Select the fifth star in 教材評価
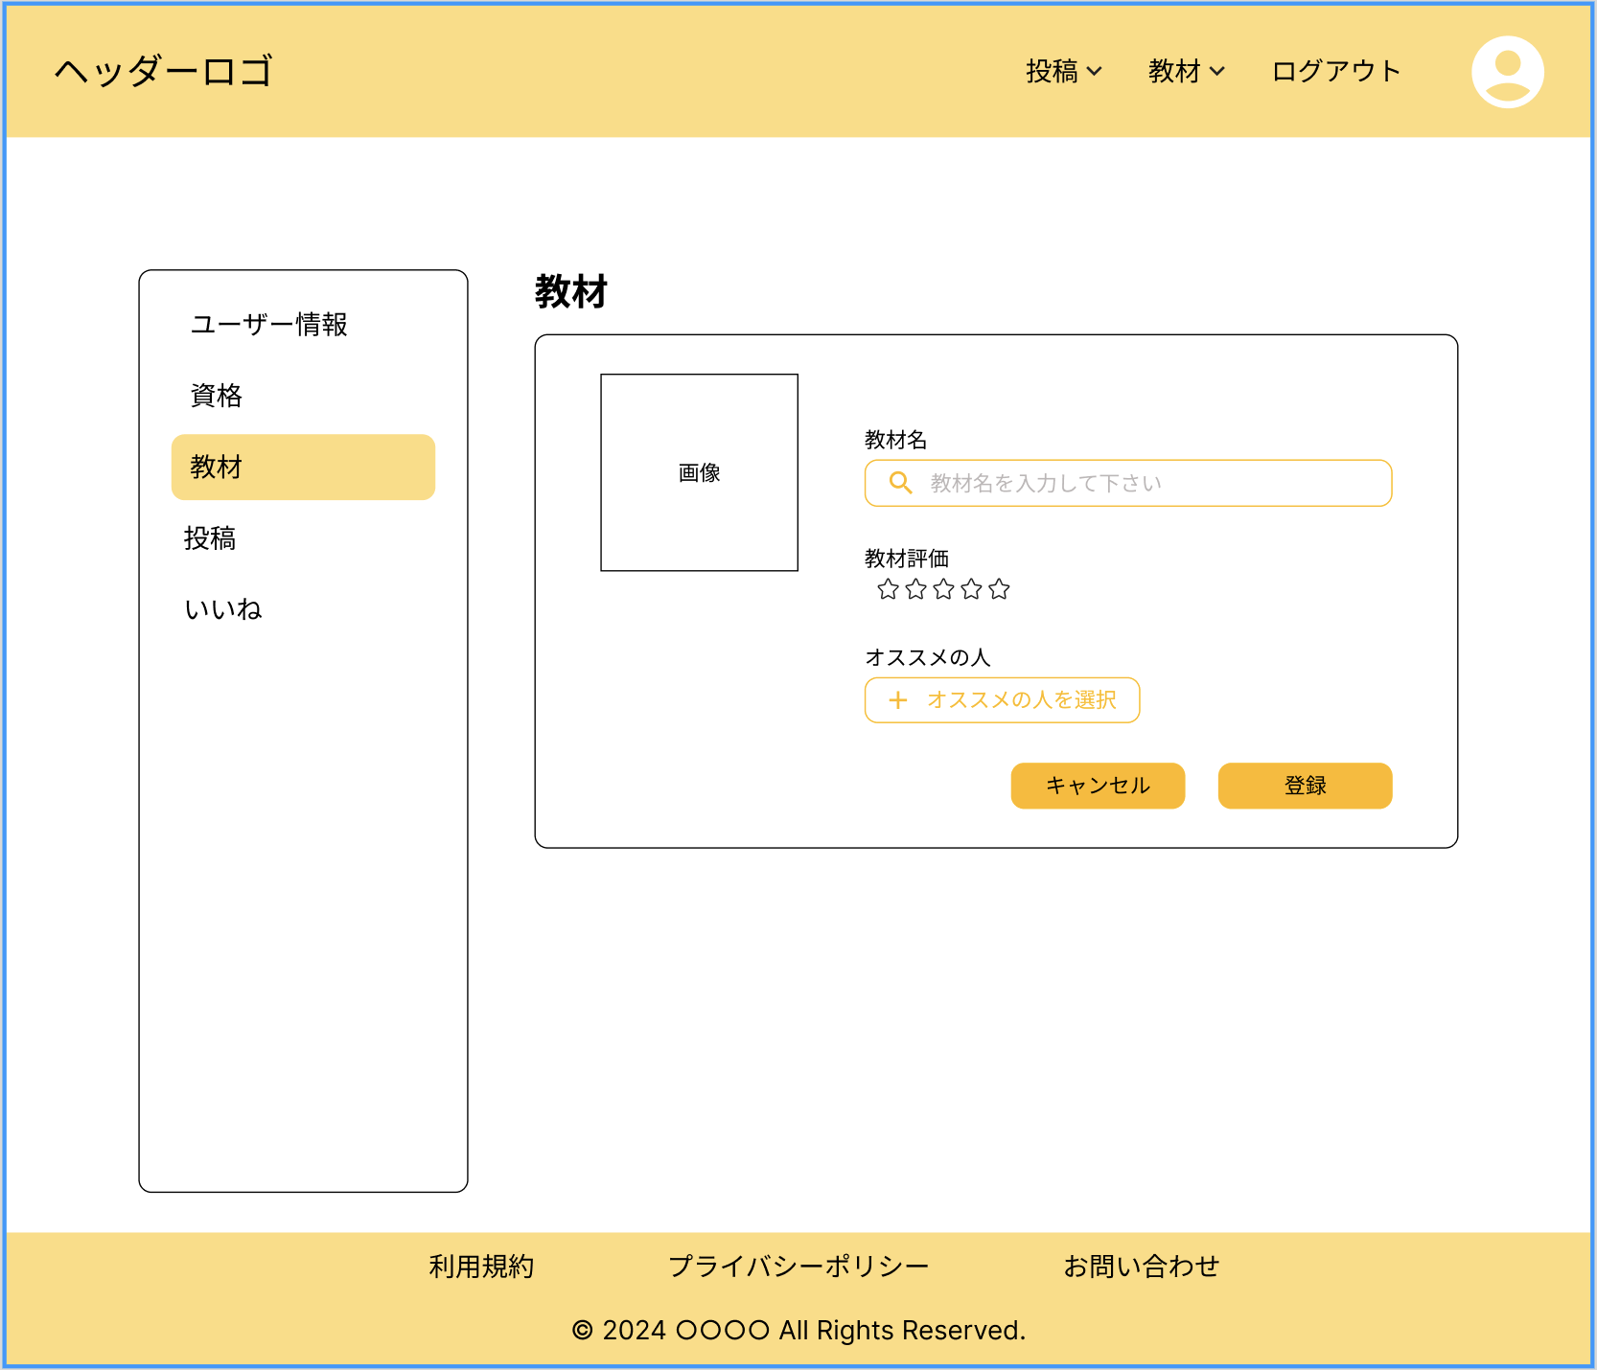Screen dimensions: 1597x1370 [1000, 590]
